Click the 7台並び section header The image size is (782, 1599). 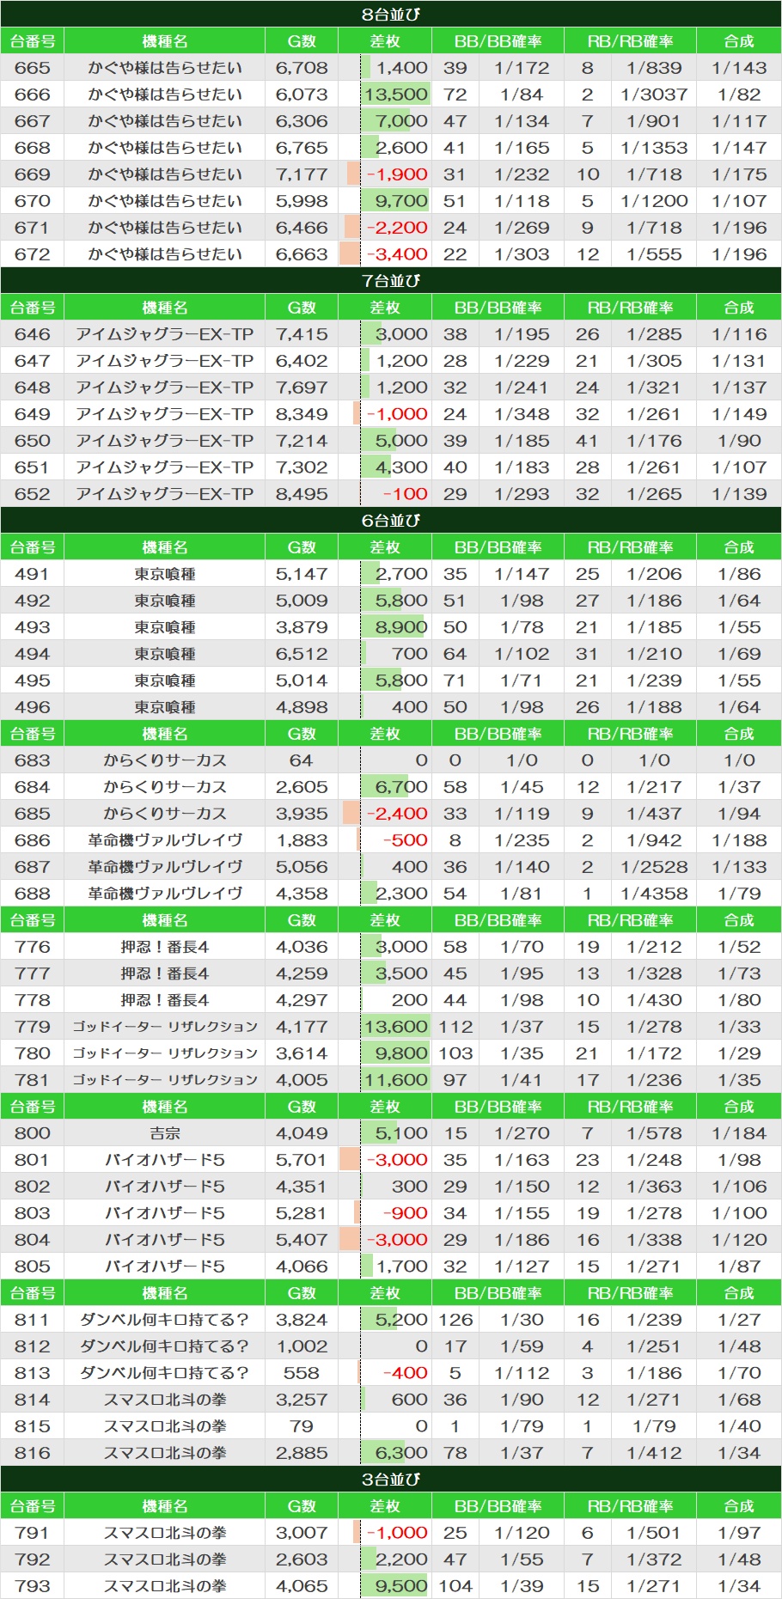click(x=391, y=280)
